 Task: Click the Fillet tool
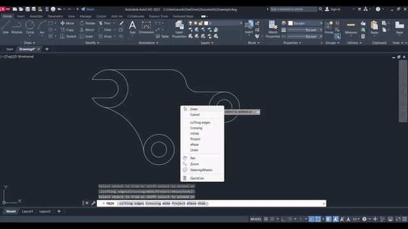coord(105,30)
